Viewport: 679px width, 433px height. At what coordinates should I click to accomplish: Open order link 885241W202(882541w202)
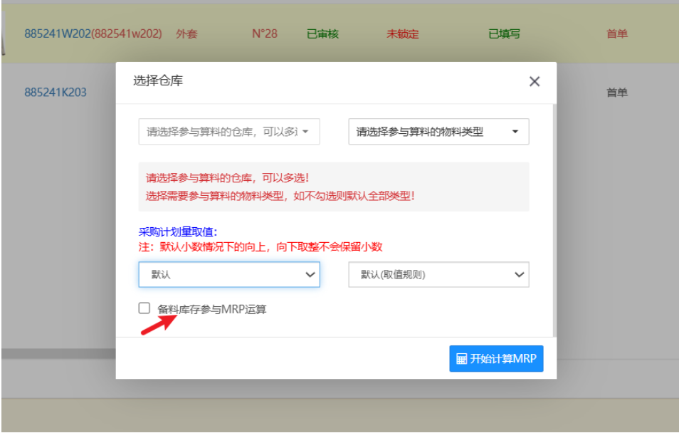(93, 33)
